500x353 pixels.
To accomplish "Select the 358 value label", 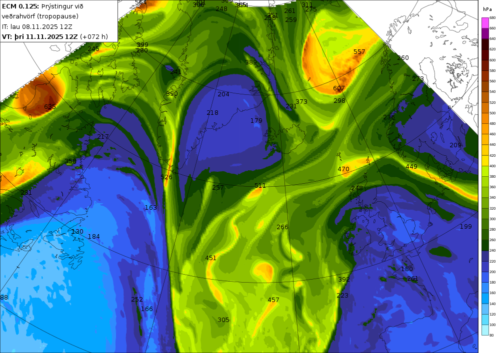I will 70,161.
